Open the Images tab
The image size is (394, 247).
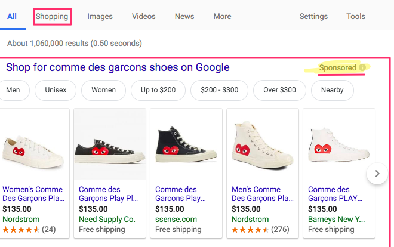click(100, 16)
